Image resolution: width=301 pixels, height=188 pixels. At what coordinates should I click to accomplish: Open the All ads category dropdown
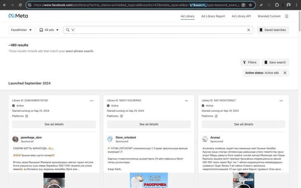[49, 30]
